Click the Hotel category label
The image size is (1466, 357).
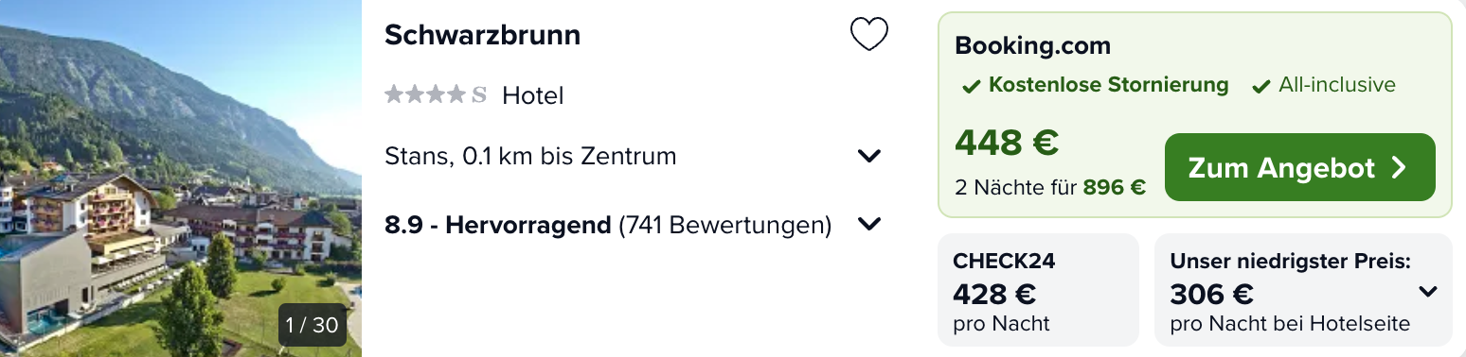[x=533, y=95]
